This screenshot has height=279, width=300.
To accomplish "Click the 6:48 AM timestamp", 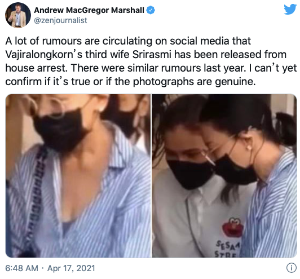I will 21,268.
